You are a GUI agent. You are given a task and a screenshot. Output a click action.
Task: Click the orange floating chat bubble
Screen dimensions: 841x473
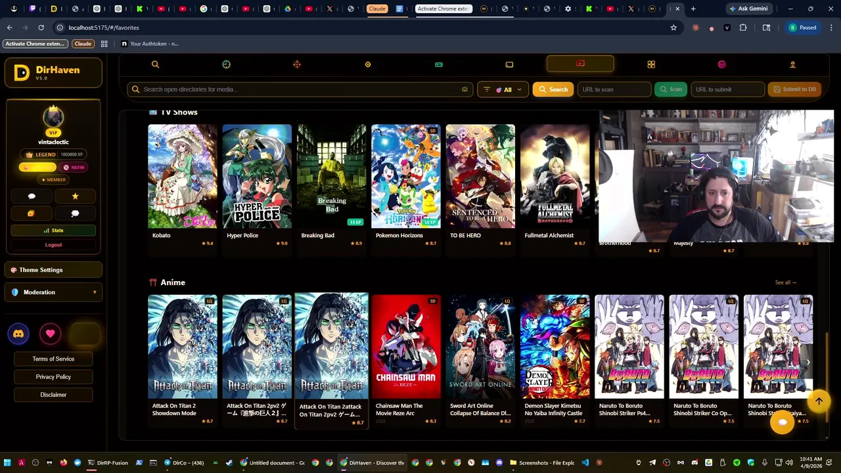tap(782, 422)
